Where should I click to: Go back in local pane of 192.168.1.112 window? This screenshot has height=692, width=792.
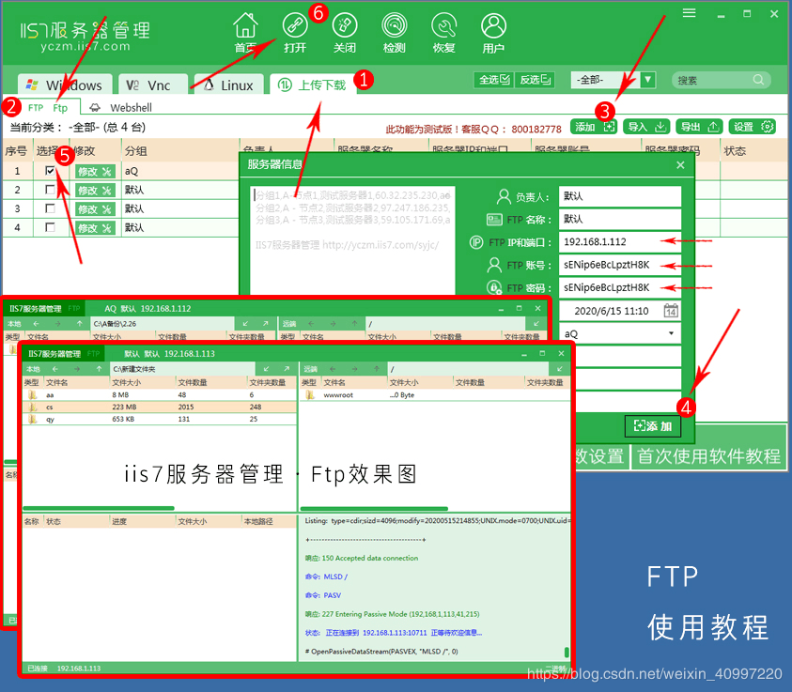(x=36, y=324)
